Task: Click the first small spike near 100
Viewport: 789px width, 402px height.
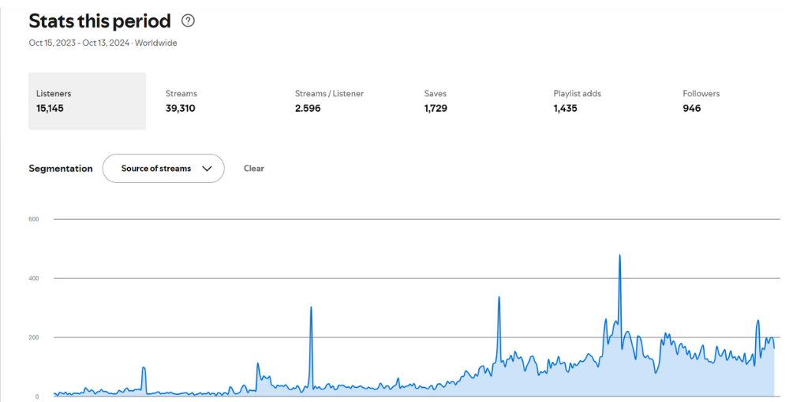Action: point(143,368)
